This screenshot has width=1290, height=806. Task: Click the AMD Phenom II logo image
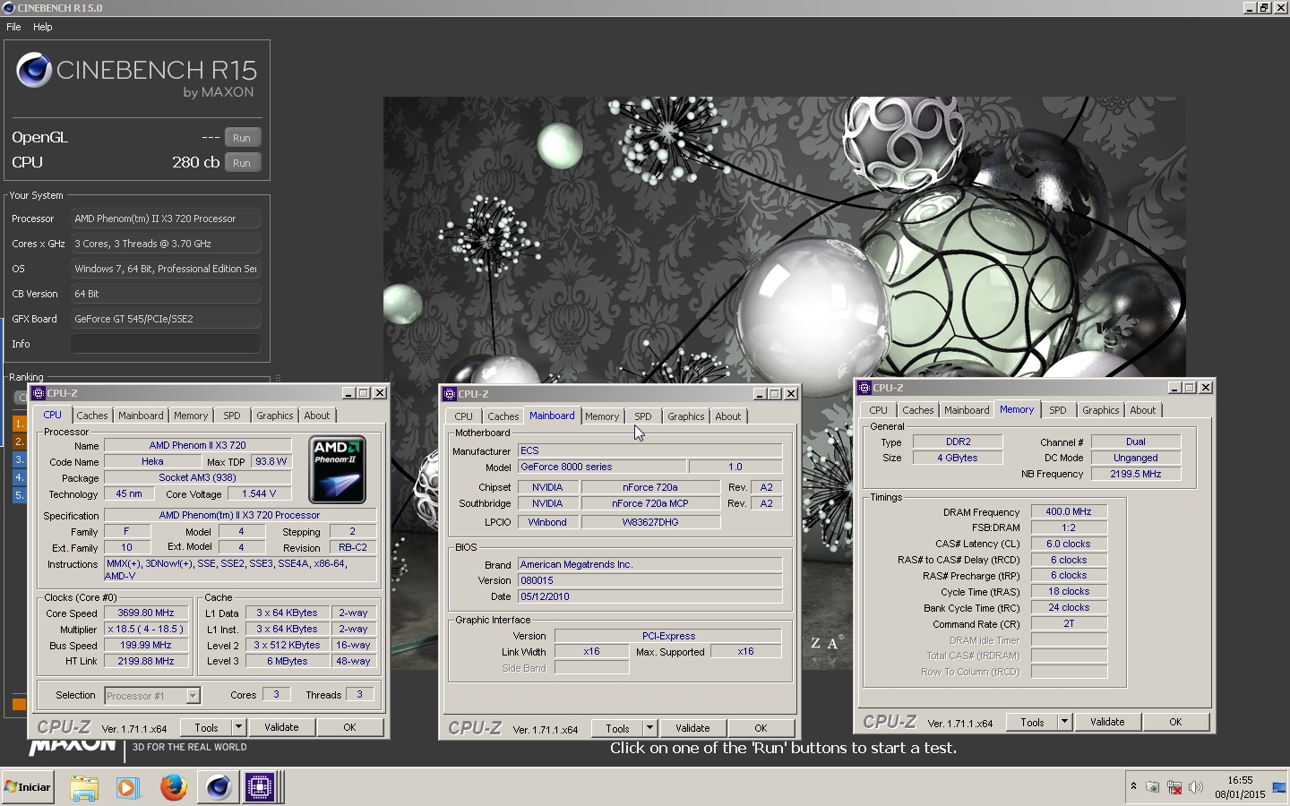pos(337,469)
